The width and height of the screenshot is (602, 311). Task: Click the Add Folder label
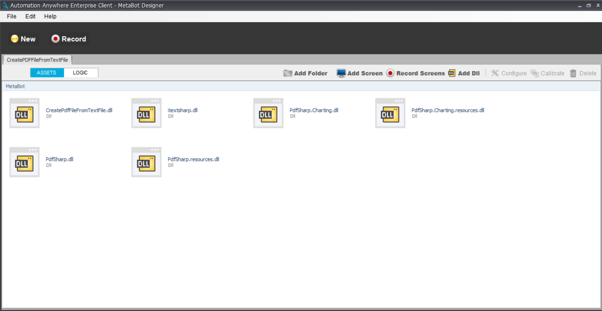[311, 73]
